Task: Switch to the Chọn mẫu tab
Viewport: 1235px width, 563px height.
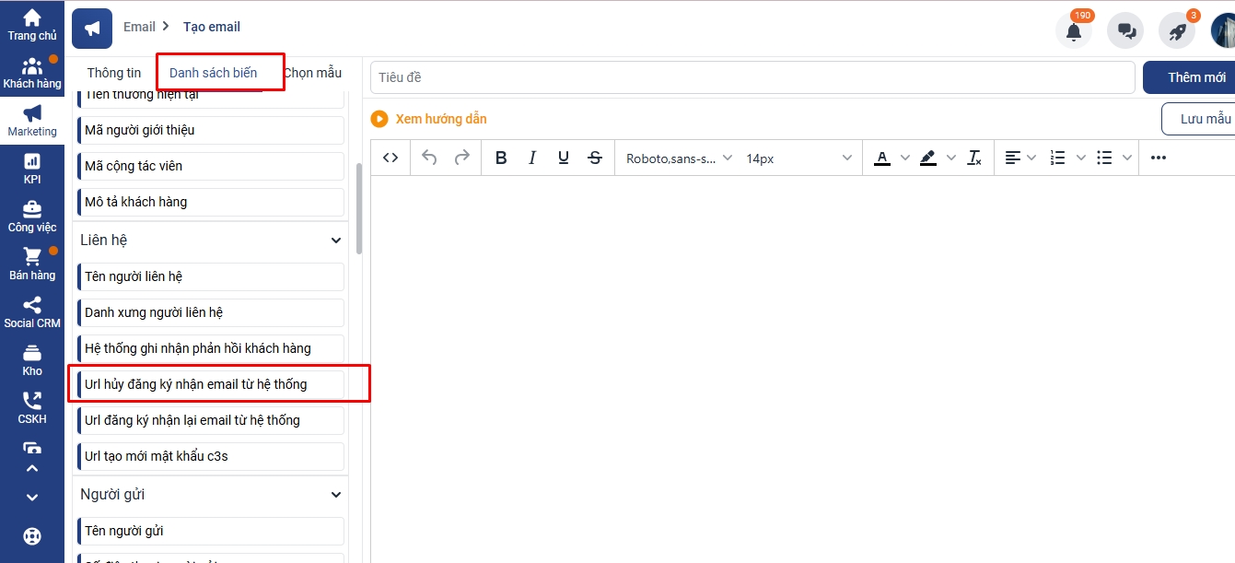Action: pos(313,73)
